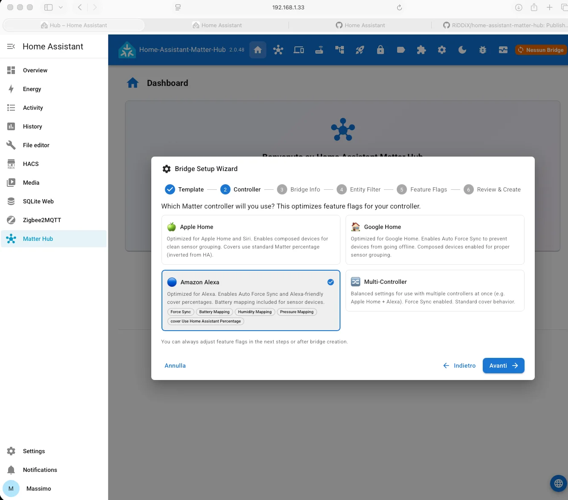Click the Battery Mapping chip

point(214,312)
